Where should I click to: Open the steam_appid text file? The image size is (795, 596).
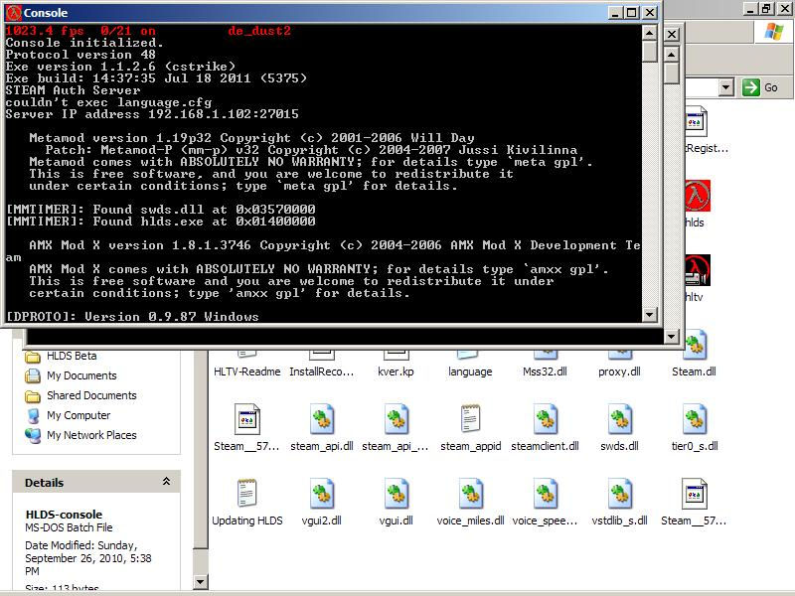470,419
